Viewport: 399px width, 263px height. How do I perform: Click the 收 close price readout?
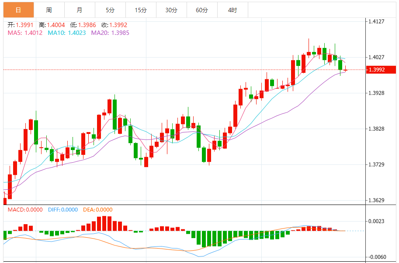[x=114, y=25]
